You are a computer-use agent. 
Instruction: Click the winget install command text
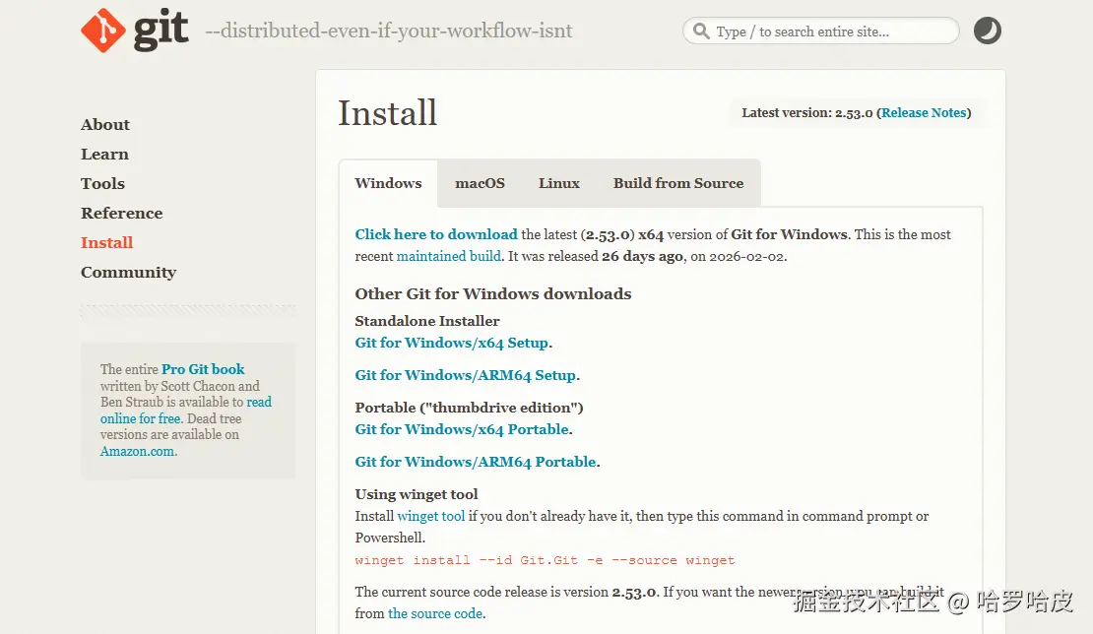click(x=545, y=560)
